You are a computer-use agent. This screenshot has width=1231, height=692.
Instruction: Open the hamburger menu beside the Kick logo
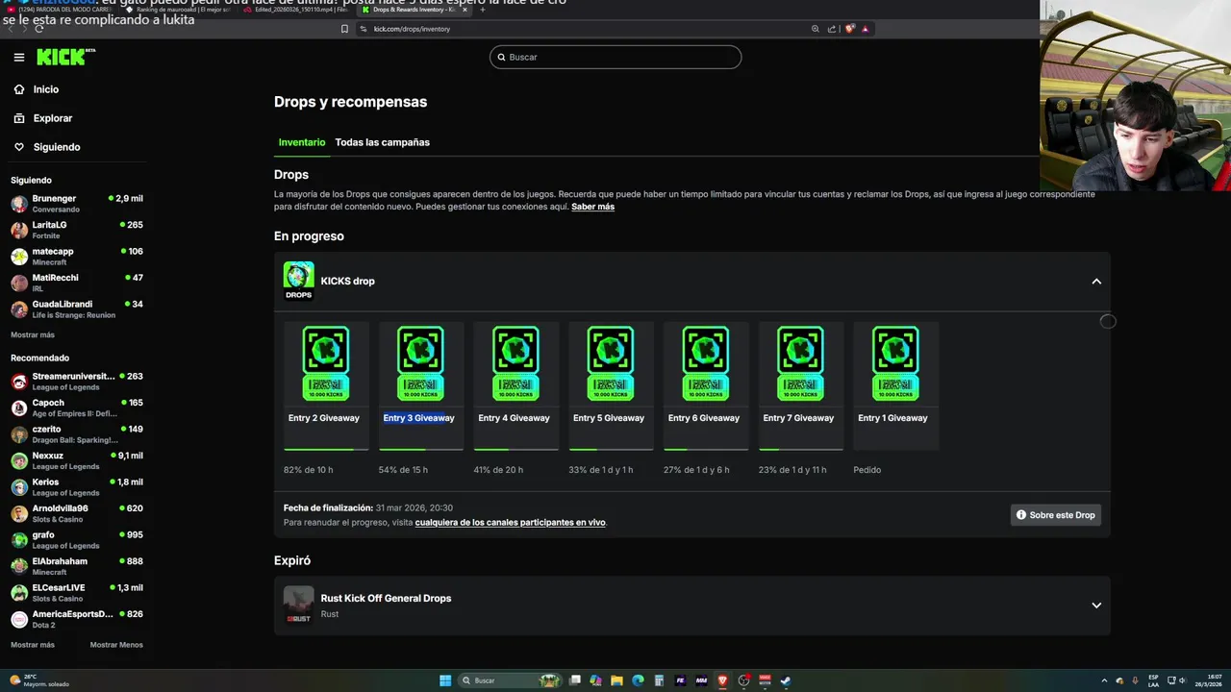(18, 58)
